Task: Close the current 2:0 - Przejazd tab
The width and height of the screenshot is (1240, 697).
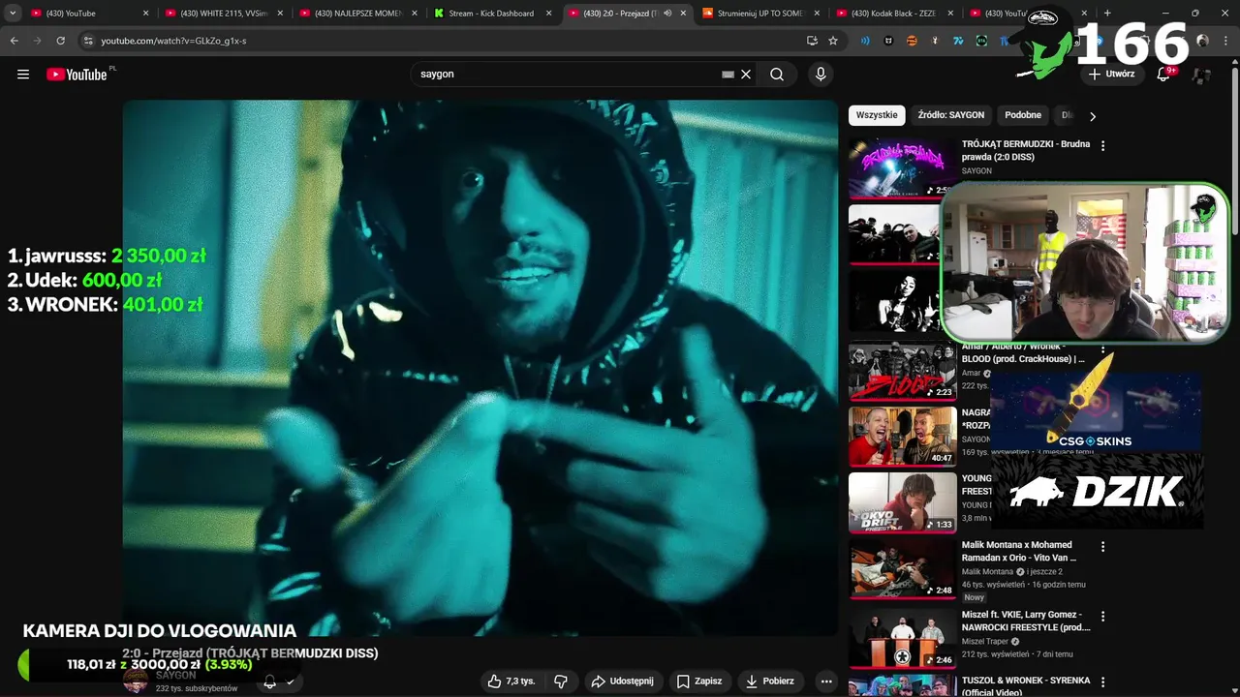Action: [x=683, y=14]
